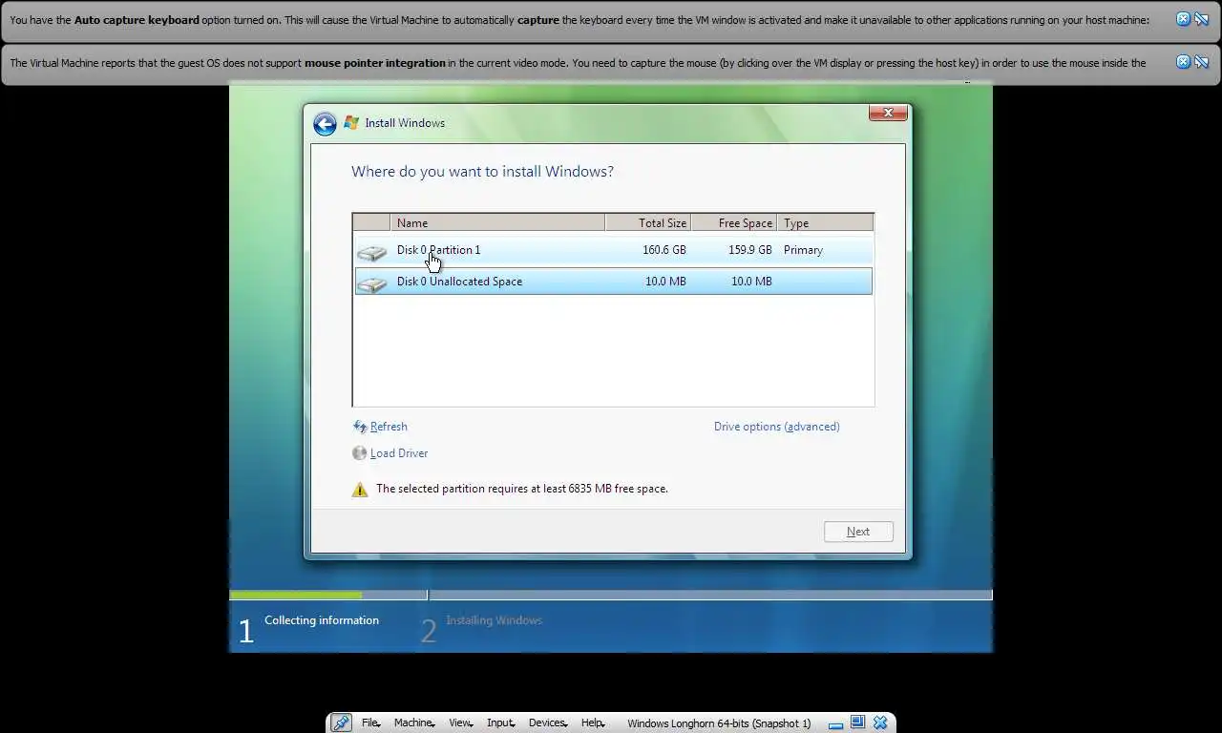This screenshot has width=1222, height=733.
Task: Open the File menu on the VM toolbar
Action: [370, 723]
